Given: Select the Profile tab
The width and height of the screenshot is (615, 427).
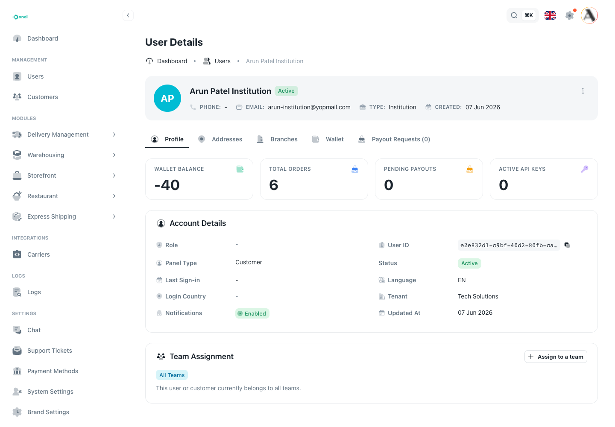Looking at the screenshot, I should click(x=167, y=139).
